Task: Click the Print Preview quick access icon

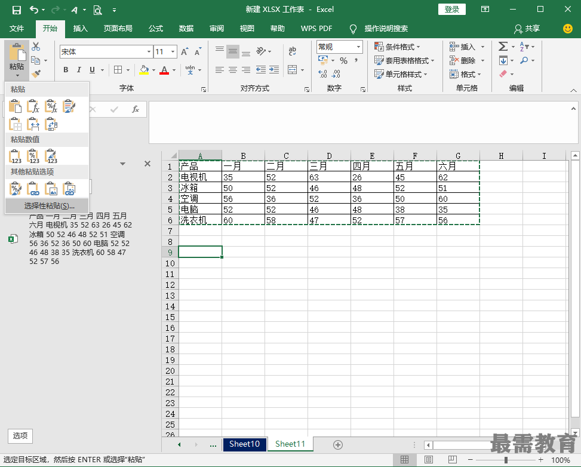Action: coord(97,10)
